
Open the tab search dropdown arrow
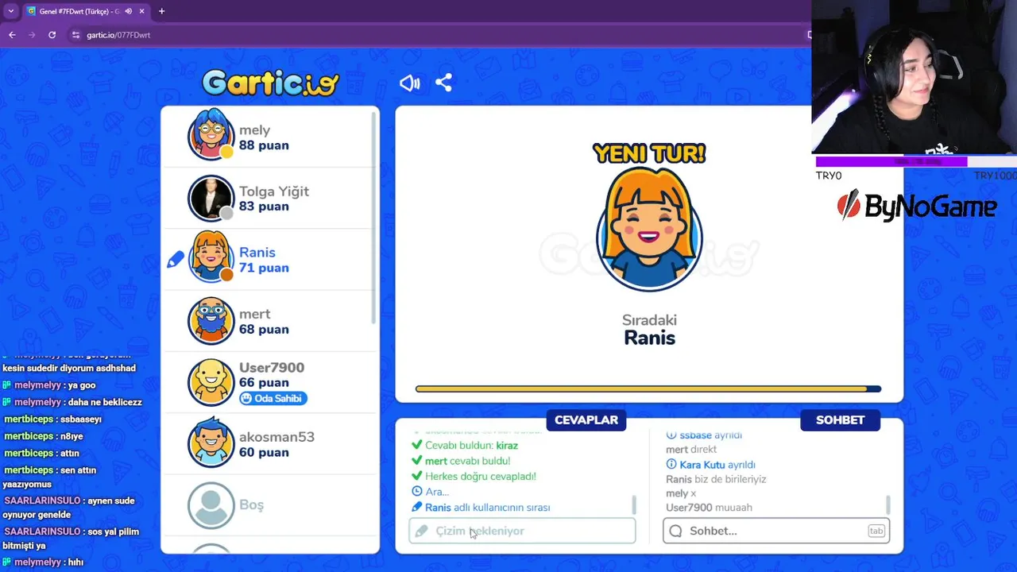point(10,11)
